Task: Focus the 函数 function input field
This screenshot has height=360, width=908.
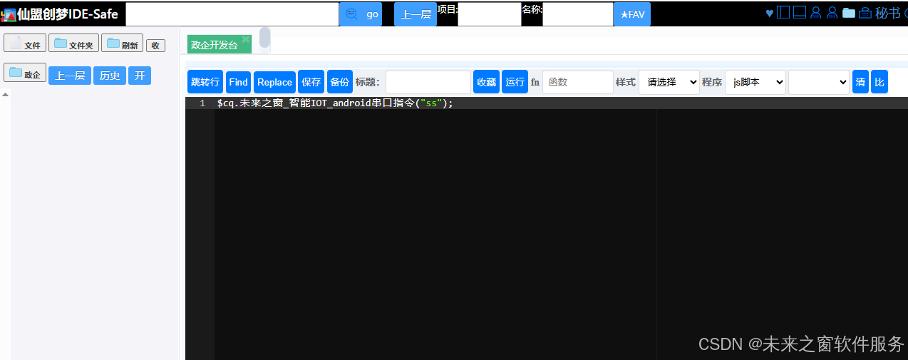Action: tap(578, 82)
